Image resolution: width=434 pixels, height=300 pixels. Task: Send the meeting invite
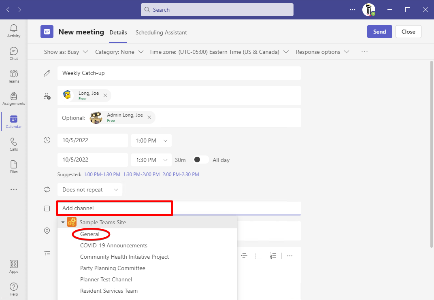(379, 32)
